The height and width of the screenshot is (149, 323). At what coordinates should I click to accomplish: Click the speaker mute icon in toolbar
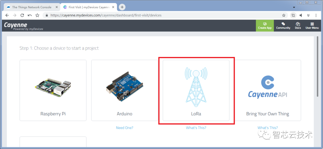coord(301,15)
